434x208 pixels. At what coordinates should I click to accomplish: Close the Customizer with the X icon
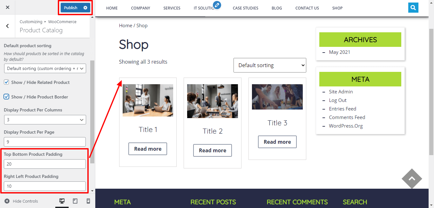pyautogui.click(x=8, y=7)
